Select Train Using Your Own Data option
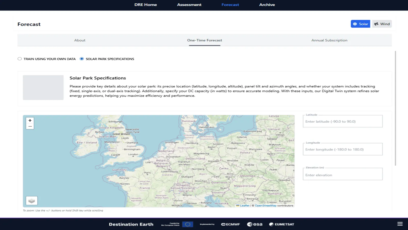The image size is (408, 230). [20, 59]
